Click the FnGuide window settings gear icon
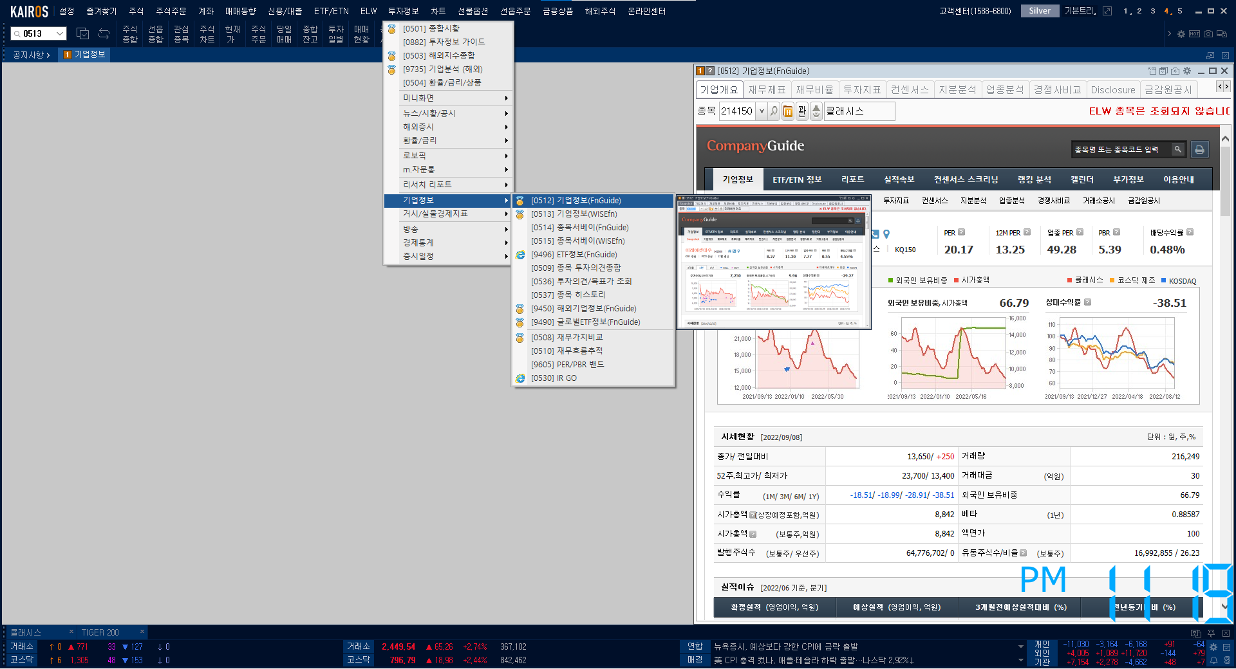Screen dimensions: 1236x669 coord(1187,71)
